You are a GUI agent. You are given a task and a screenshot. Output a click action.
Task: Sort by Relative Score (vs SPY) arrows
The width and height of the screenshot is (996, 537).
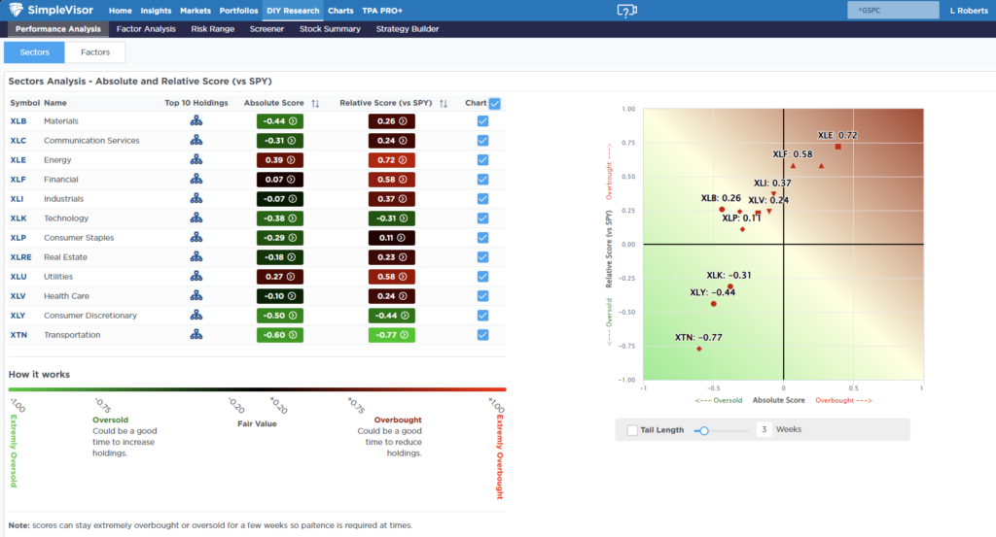pyautogui.click(x=444, y=103)
